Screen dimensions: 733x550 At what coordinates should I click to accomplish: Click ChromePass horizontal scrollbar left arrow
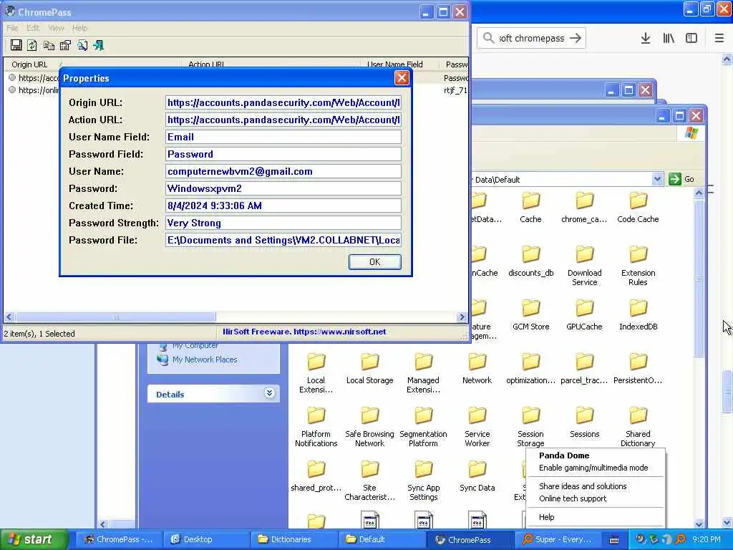pos(9,317)
